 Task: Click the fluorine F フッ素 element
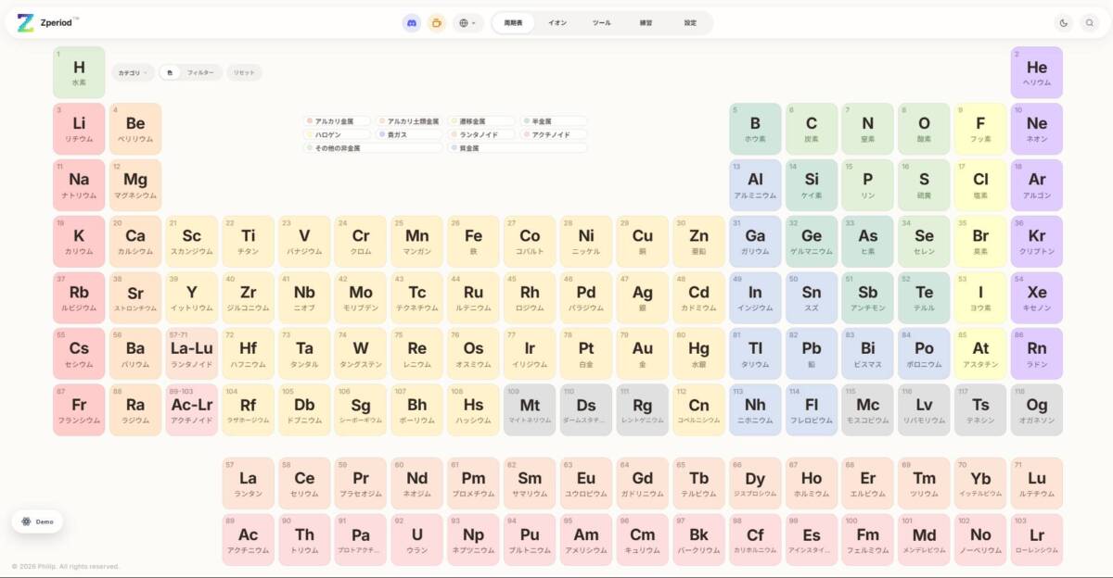980,129
